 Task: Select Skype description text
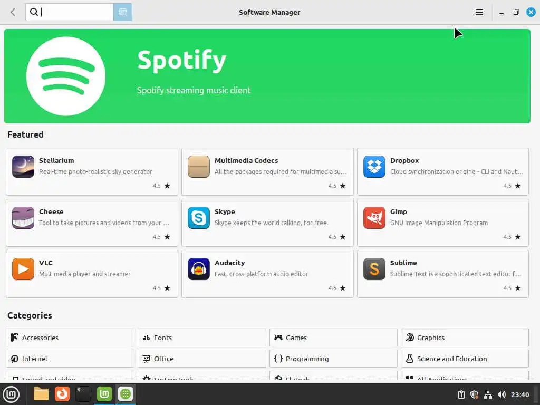click(272, 223)
